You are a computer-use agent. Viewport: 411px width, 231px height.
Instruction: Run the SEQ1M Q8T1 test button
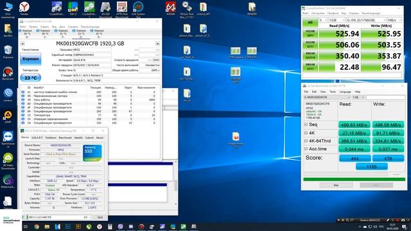point(310,33)
